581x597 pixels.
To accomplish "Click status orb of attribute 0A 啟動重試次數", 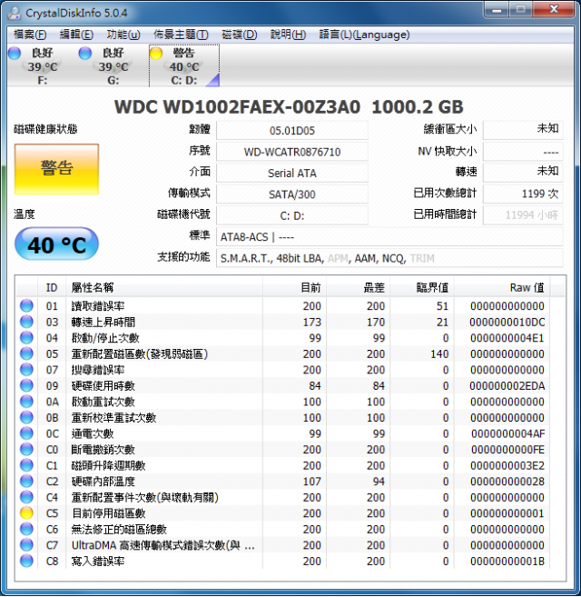I will coord(26,402).
